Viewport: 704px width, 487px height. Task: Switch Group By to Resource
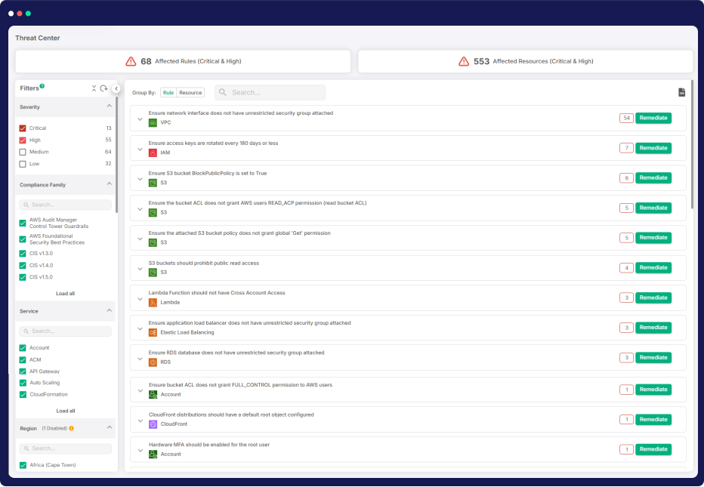(x=190, y=93)
